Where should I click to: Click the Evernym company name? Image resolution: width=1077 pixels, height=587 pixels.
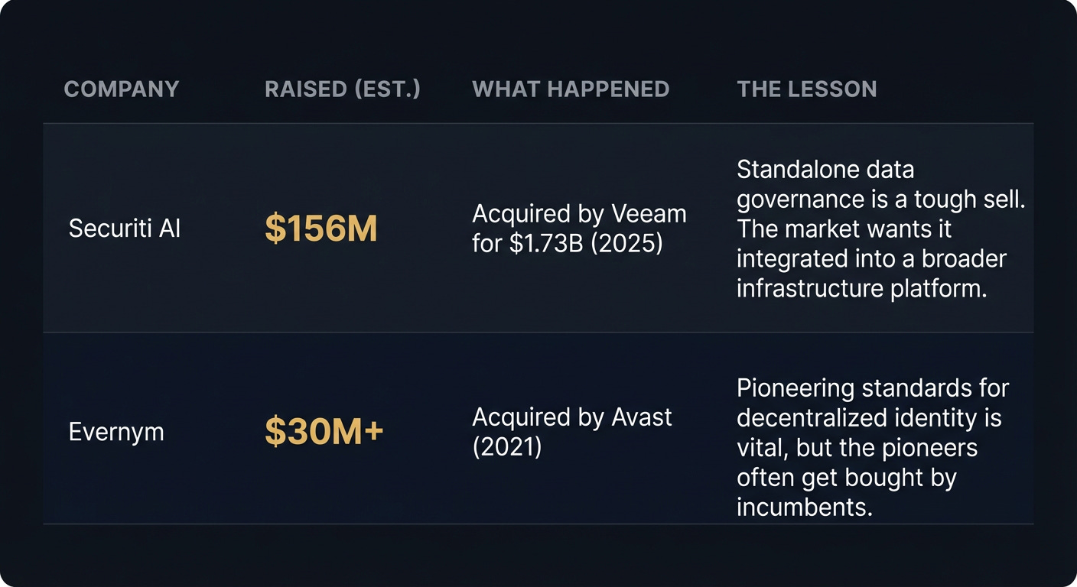116,432
